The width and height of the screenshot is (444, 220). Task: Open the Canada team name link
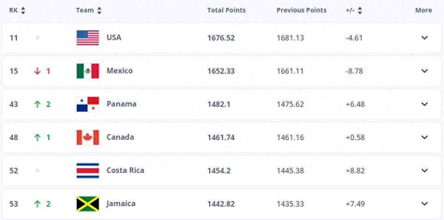pyautogui.click(x=120, y=137)
